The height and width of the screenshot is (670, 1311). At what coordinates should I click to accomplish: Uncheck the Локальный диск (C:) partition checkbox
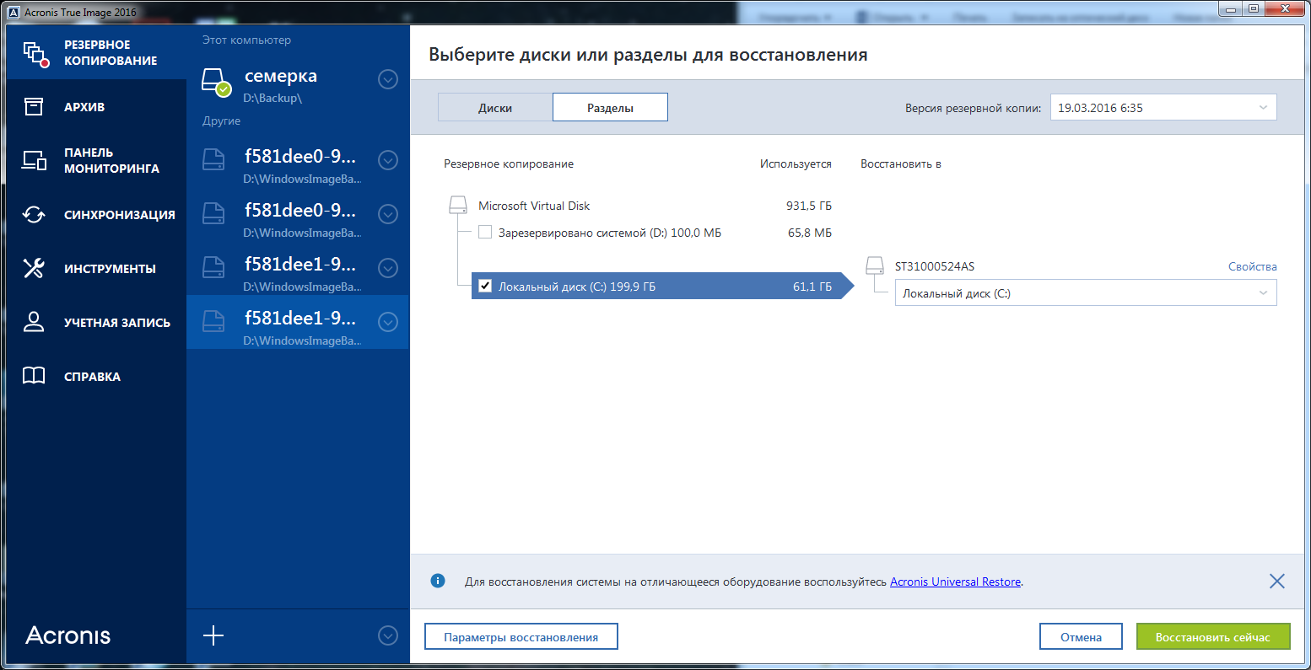pos(485,287)
